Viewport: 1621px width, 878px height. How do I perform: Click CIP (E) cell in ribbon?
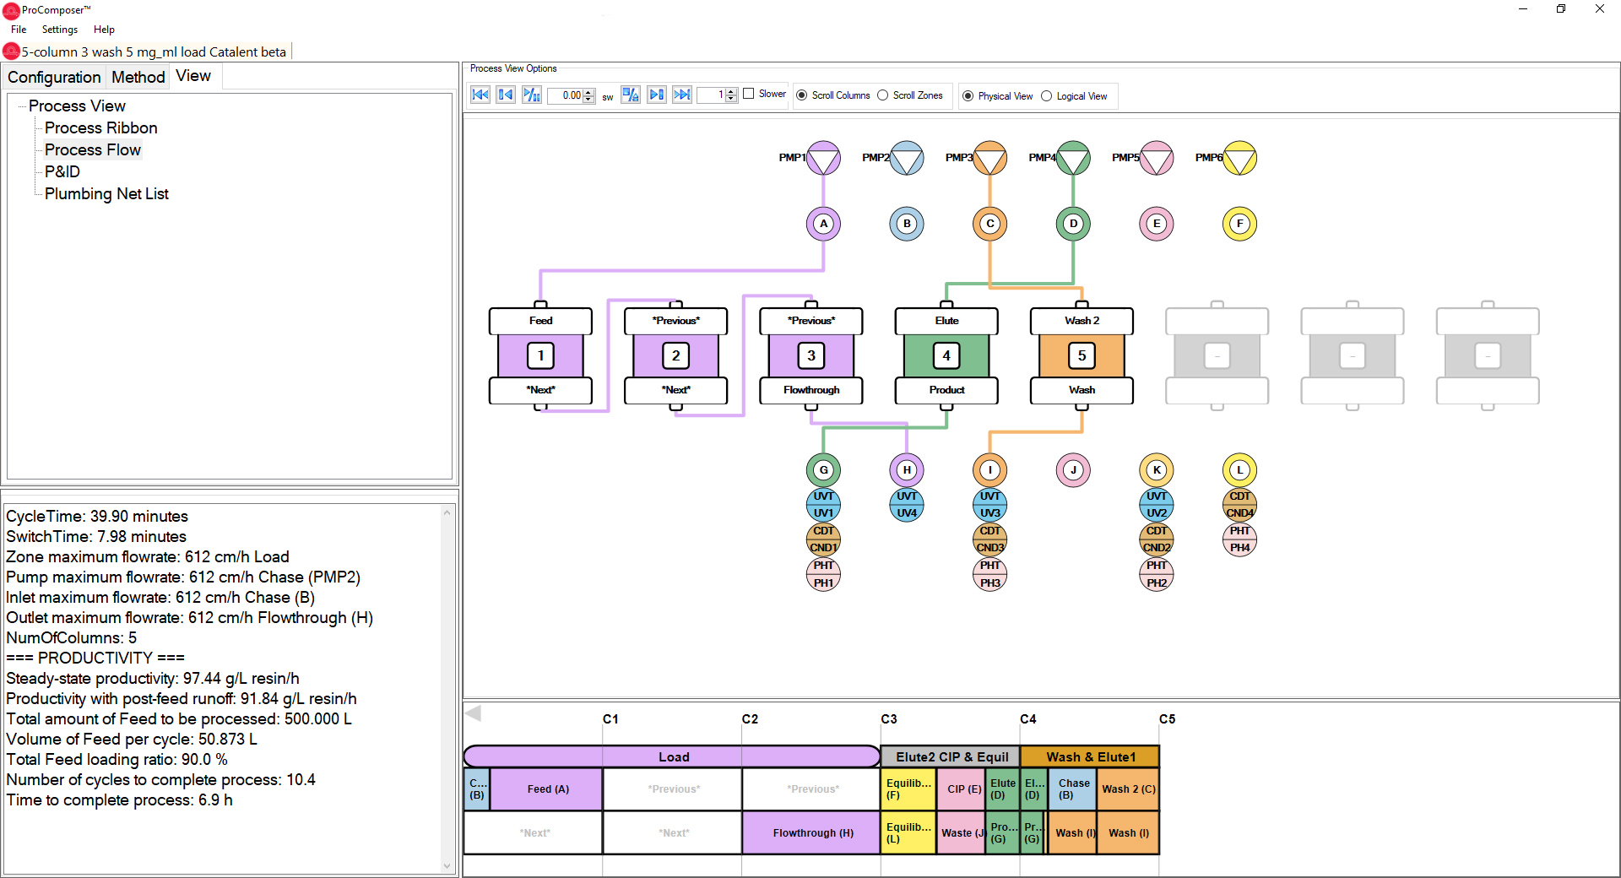(x=962, y=789)
